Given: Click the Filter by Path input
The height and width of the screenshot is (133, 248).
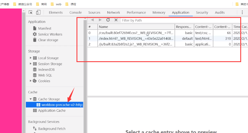Looking at the screenshot, I should tap(180, 20).
